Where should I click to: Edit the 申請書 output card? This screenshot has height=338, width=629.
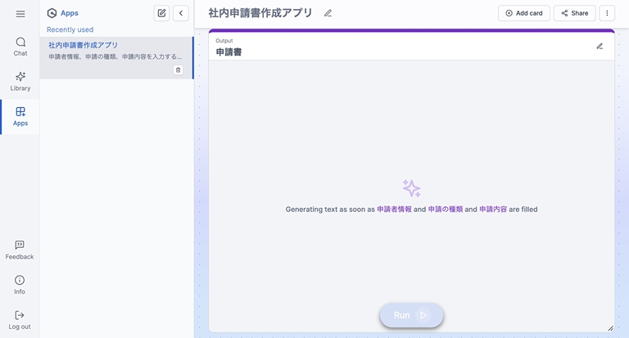click(x=600, y=47)
